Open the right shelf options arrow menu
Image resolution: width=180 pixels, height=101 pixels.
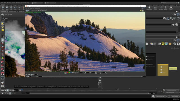tap(179, 5)
